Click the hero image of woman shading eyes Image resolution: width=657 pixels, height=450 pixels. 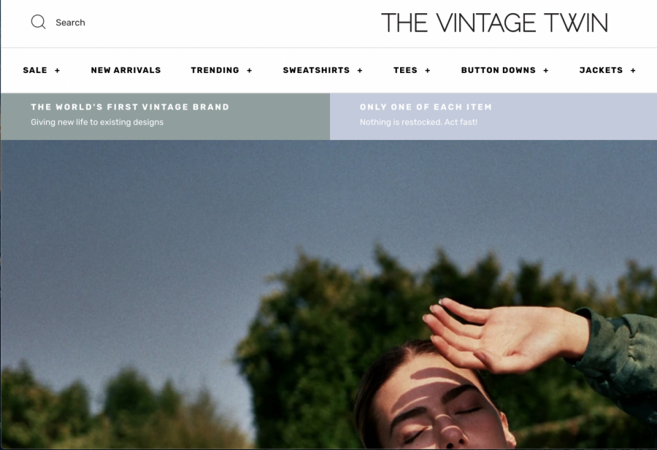click(328, 295)
